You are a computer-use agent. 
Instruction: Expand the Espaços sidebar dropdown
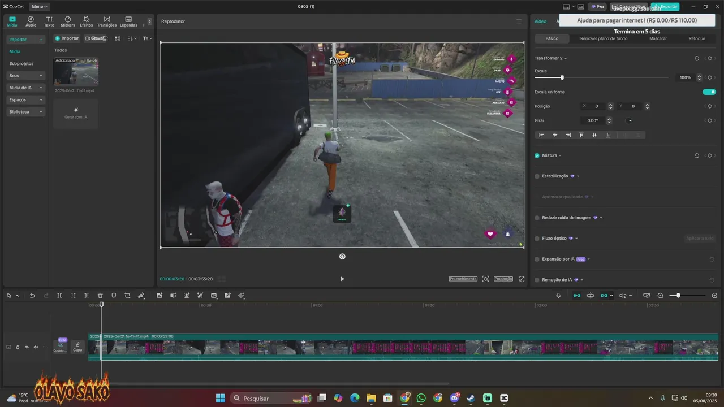point(25,100)
